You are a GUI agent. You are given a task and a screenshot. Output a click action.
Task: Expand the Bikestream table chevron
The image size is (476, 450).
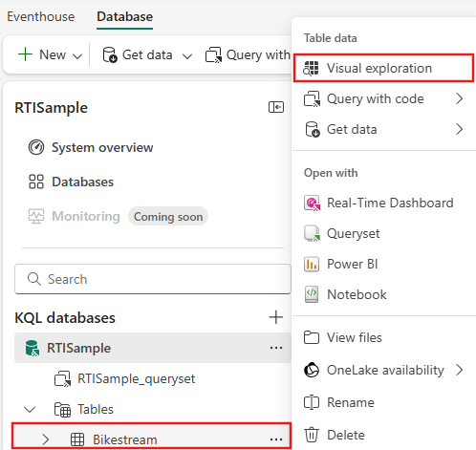[x=46, y=439]
